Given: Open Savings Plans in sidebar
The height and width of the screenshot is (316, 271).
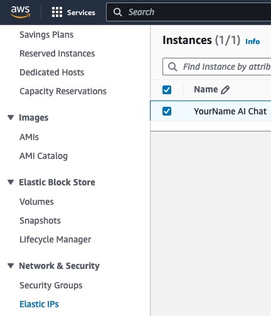Looking at the screenshot, I should click(x=46, y=35).
